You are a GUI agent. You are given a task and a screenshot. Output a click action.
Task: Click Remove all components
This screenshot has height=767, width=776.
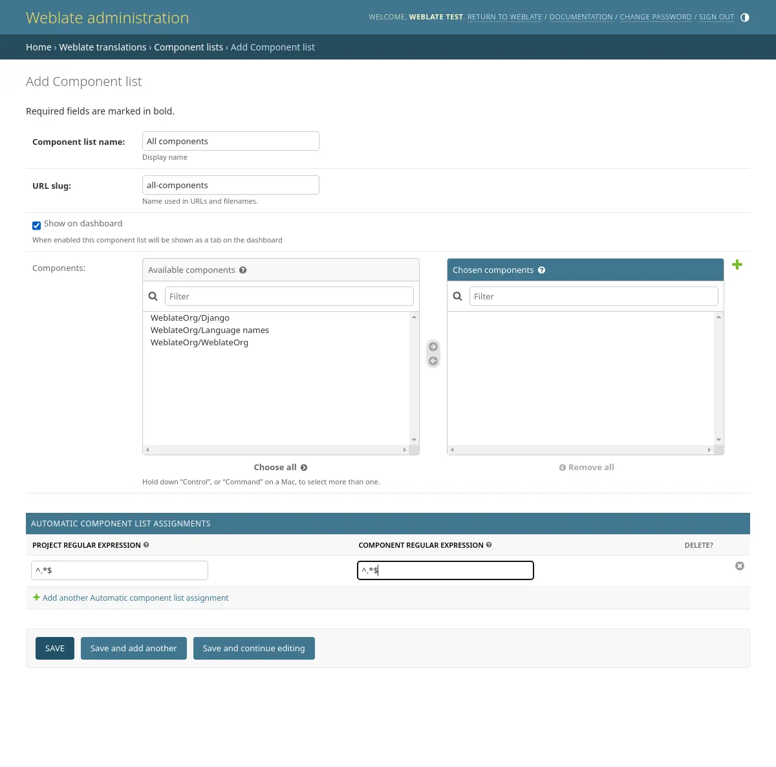tap(587, 468)
